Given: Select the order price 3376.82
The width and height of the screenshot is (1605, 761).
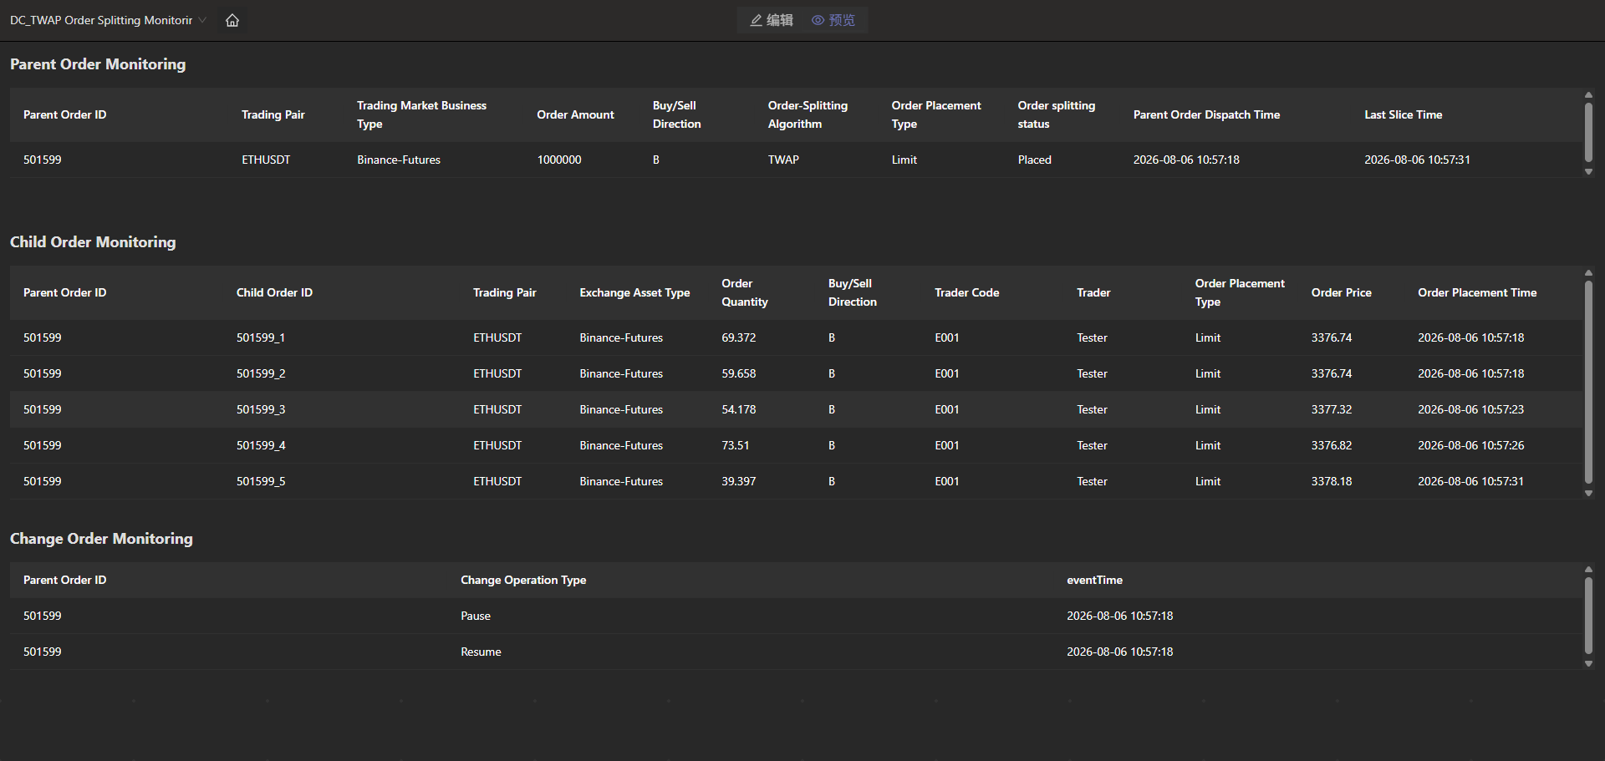Looking at the screenshot, I should click(1331, 445).
